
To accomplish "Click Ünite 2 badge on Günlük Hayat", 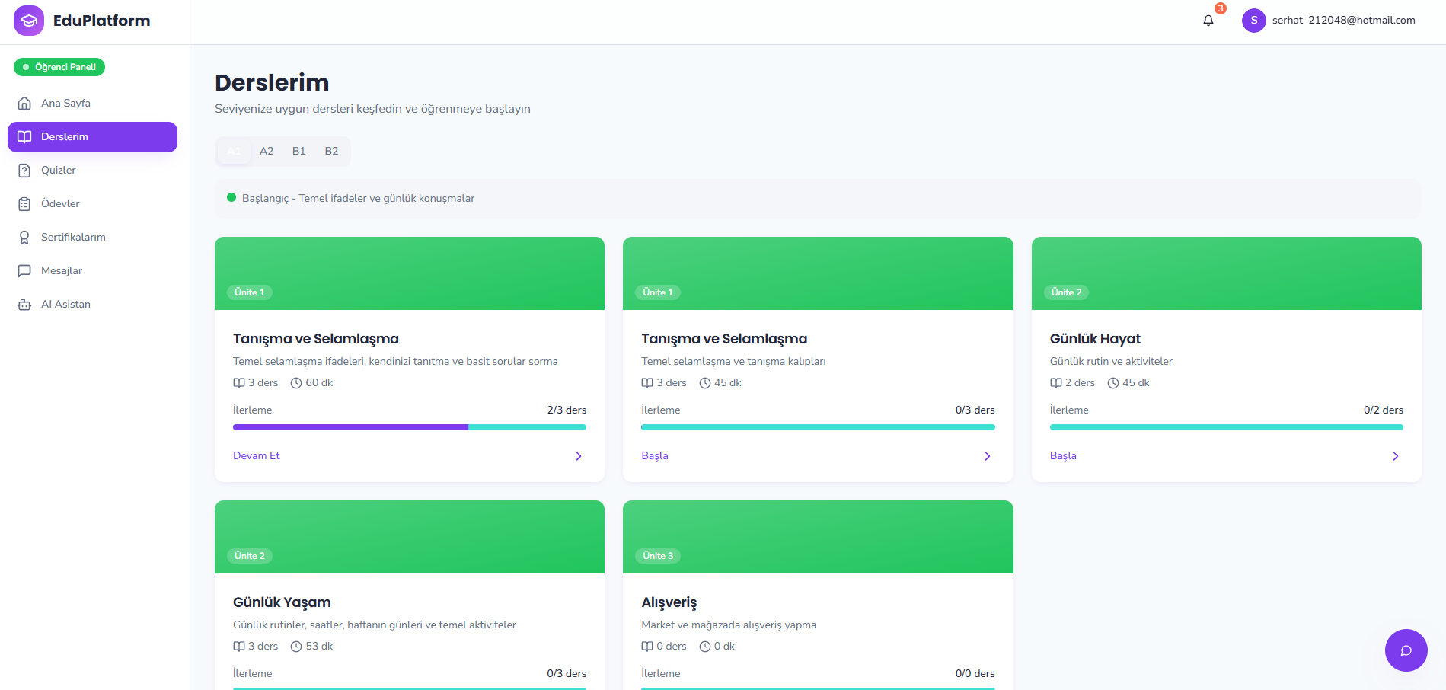I will [x=1066, y=292].
